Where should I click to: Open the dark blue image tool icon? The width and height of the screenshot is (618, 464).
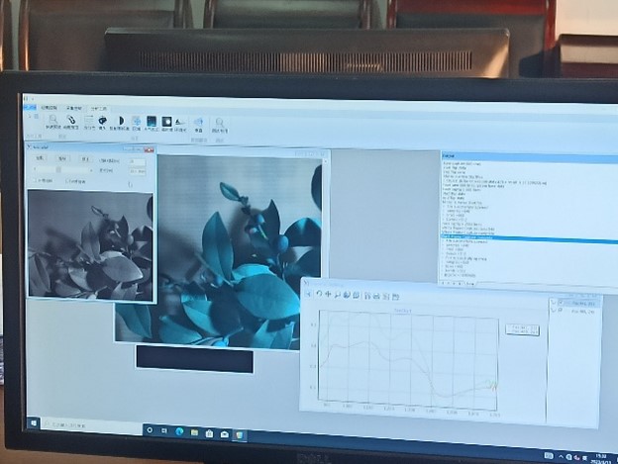point(152,122)
